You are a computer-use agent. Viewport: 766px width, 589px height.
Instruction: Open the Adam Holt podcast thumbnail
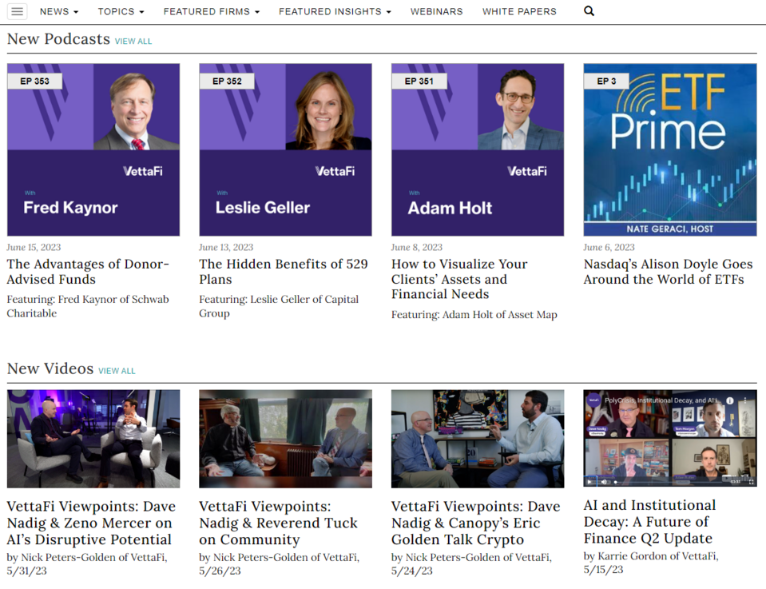(x=478, y=149)
